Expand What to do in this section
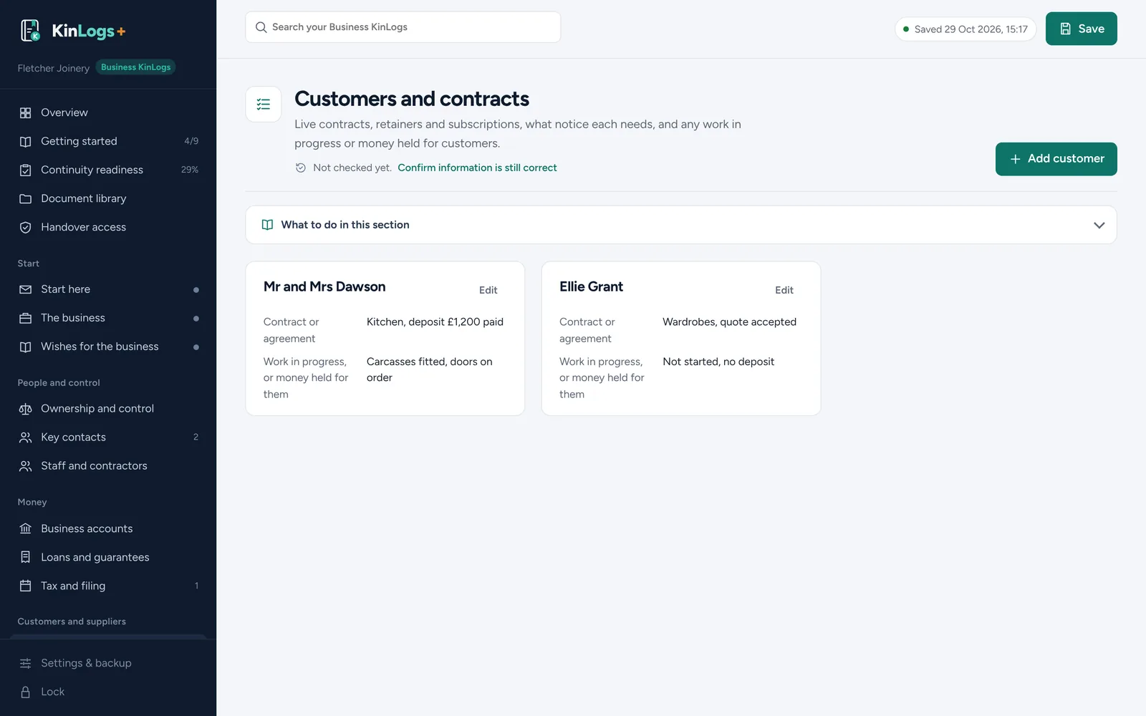This screenshot has width=1146, height=716. tap(681, 225)
